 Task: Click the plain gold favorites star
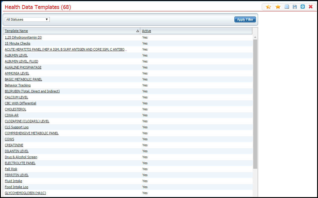click(x=278, y=7)
